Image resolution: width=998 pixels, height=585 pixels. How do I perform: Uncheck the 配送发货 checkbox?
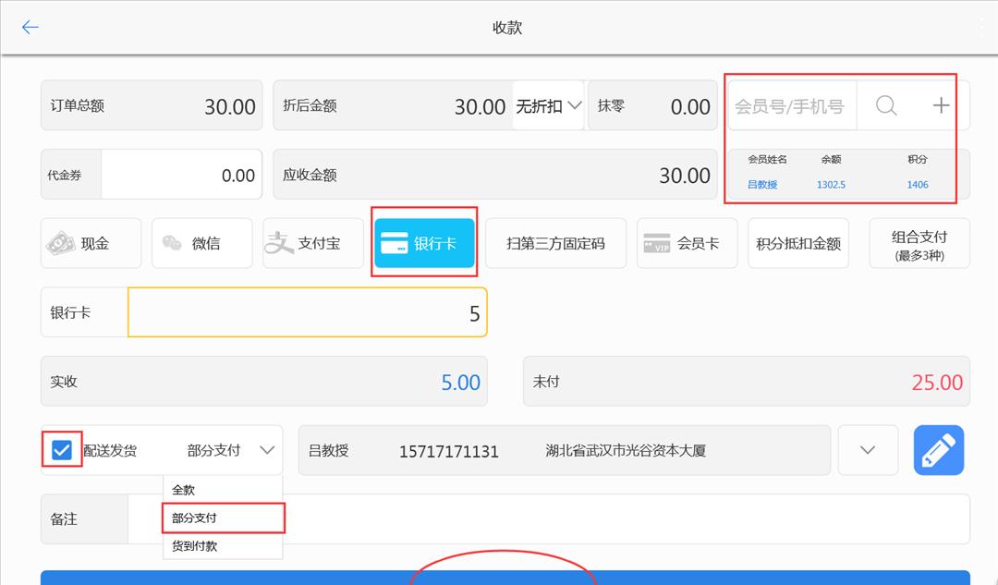[62, 450]
